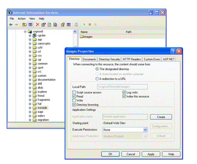Image resolution: width=197 pixels, height=164 pixels.
Task: Switch to the HTTP Headers tab
Action: pyautogui.click(x=132, y=59)
